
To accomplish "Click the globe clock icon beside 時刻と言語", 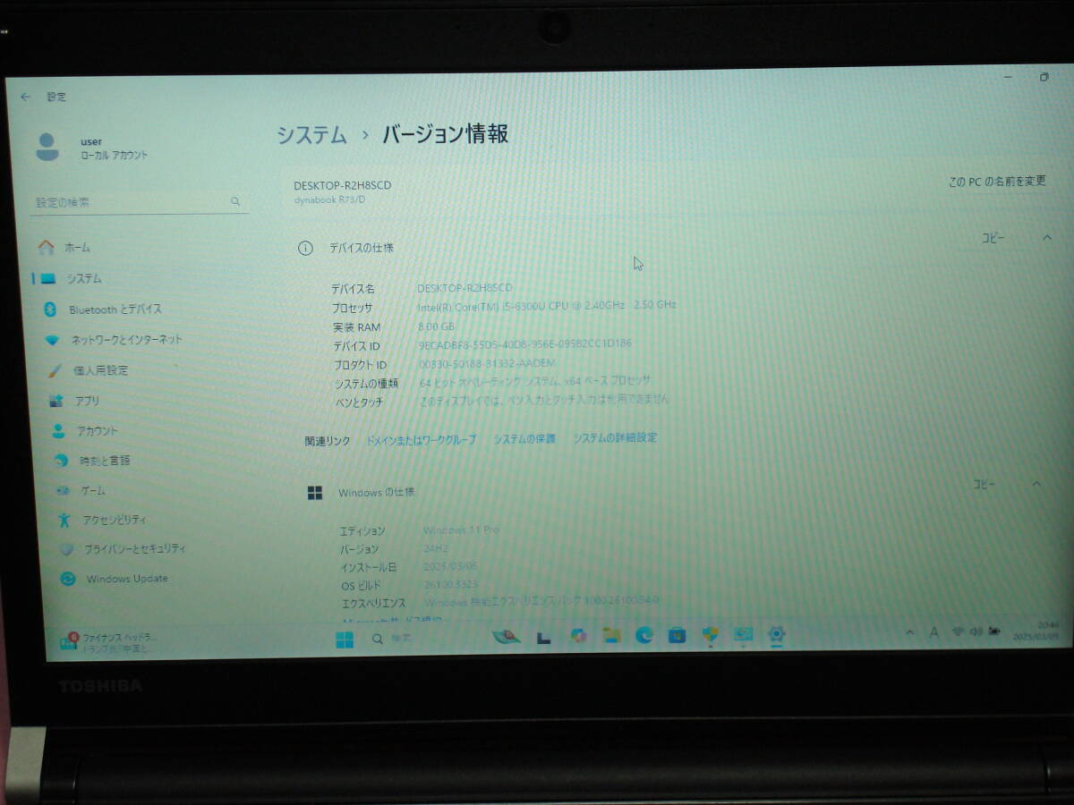I will (61, 461).
